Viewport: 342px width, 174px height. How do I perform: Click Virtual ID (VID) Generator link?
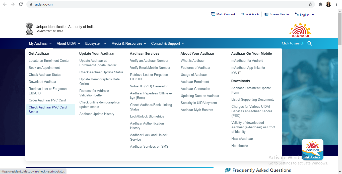click(149, 86)
